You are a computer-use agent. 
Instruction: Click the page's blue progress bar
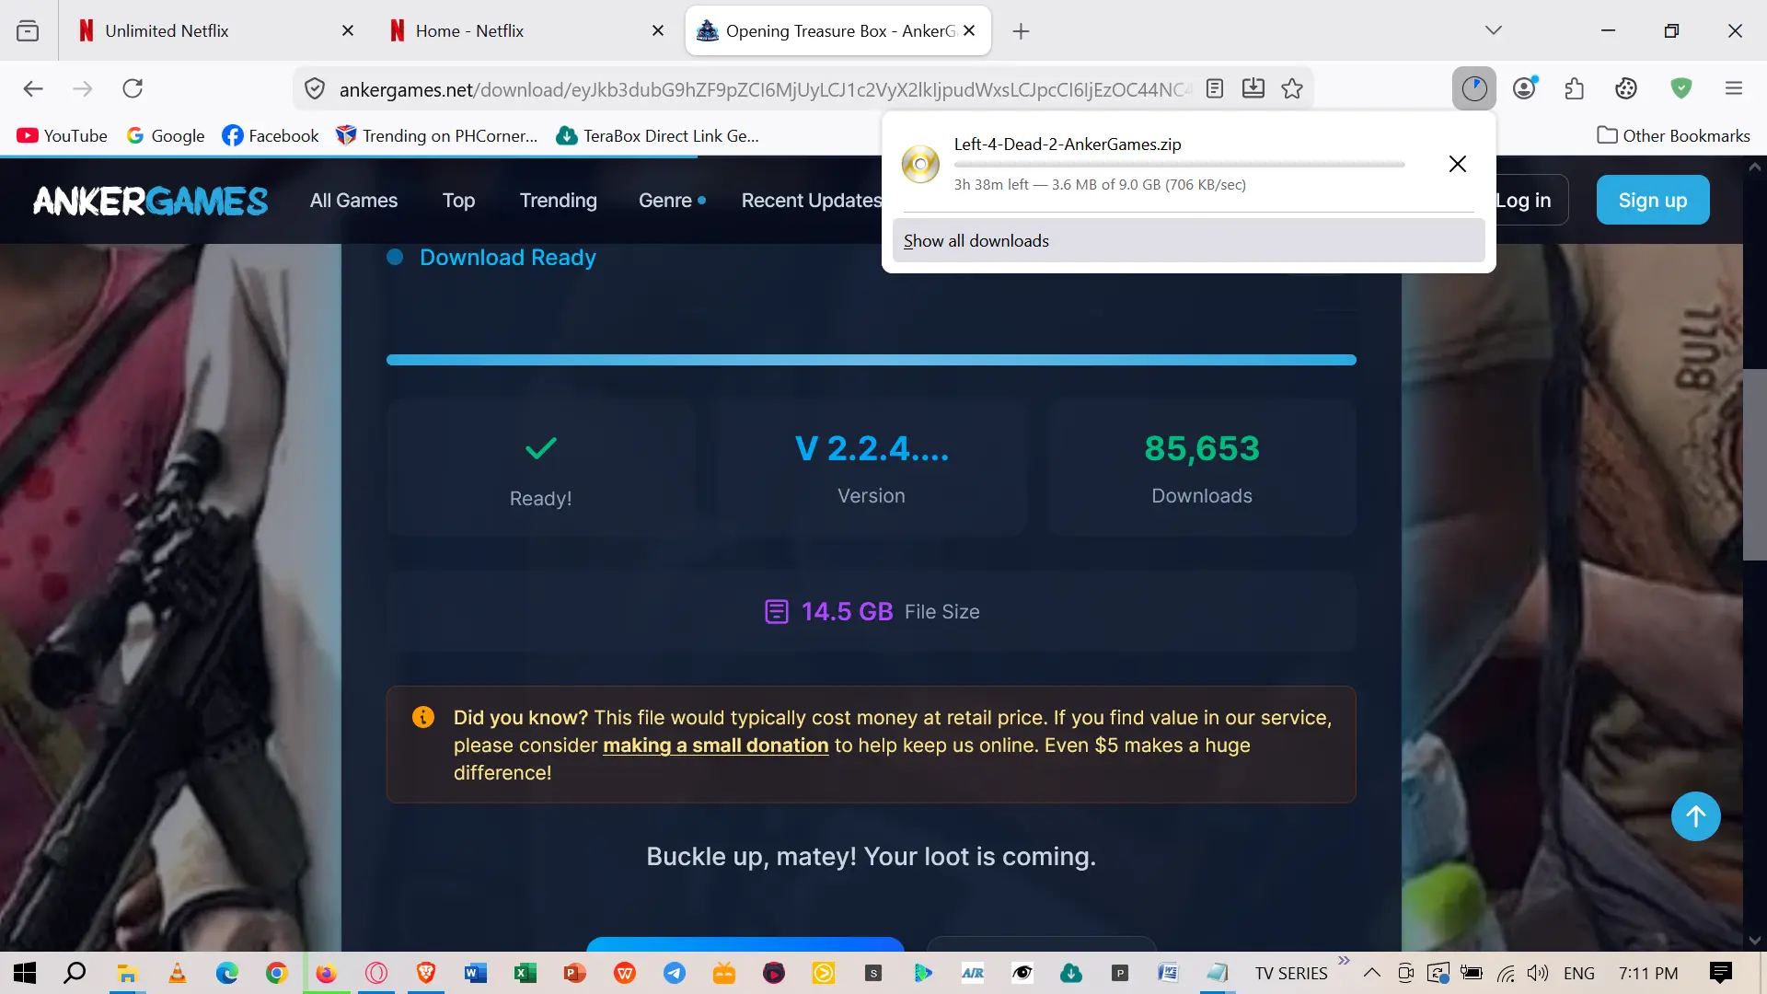871,360
